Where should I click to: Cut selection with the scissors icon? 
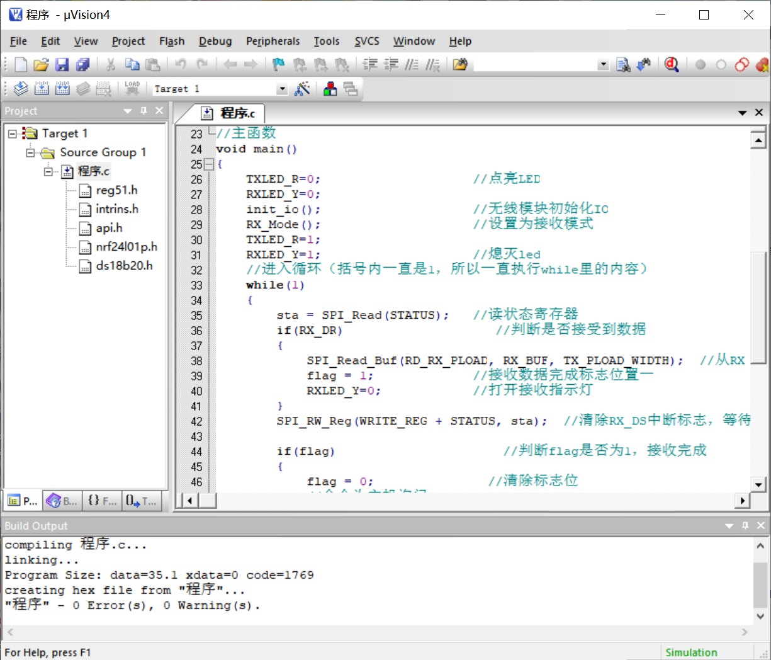[x=111, y=64]
